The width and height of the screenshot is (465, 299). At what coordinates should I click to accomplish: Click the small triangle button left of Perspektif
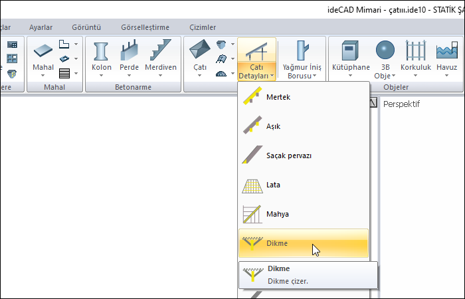point(373,102)
